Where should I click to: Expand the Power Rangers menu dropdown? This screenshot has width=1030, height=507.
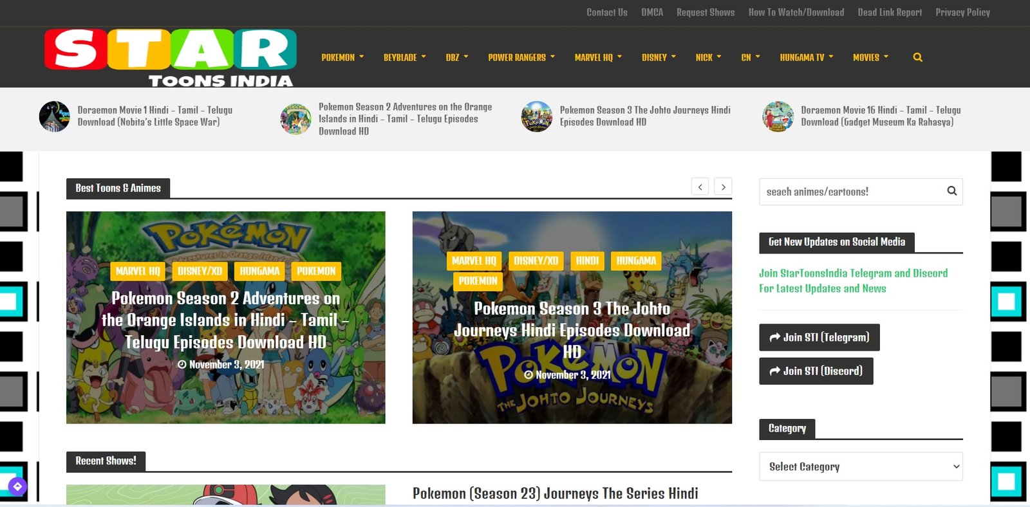tap(521, 57)
